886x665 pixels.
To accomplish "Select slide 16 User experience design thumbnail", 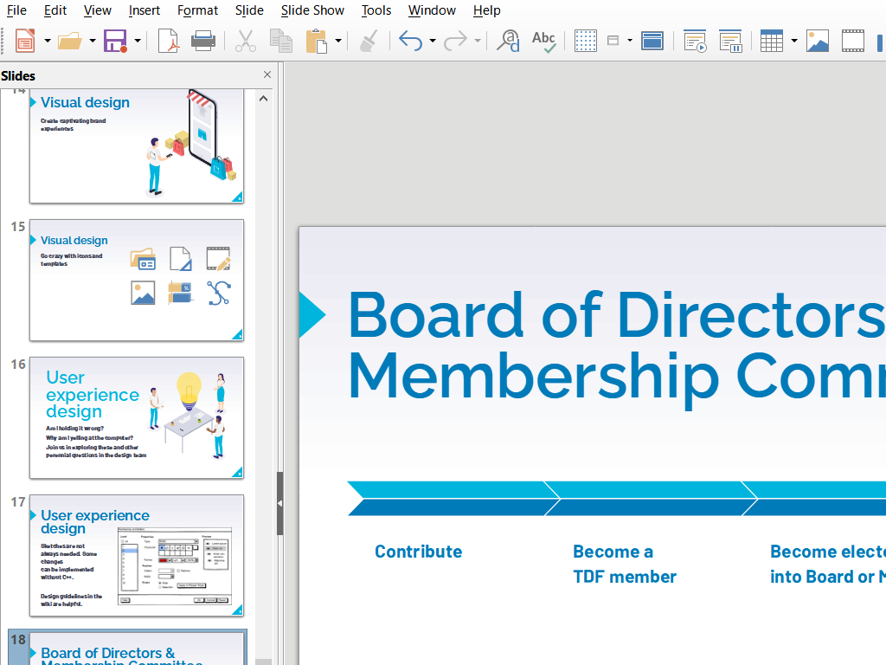I will point(137,417).
